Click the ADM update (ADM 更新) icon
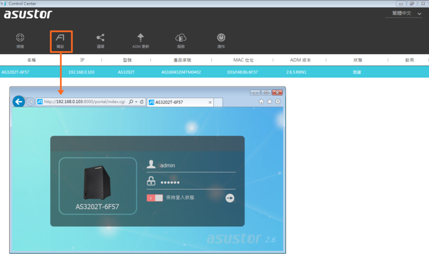The image size is (429, 265). tap(140, 40)
